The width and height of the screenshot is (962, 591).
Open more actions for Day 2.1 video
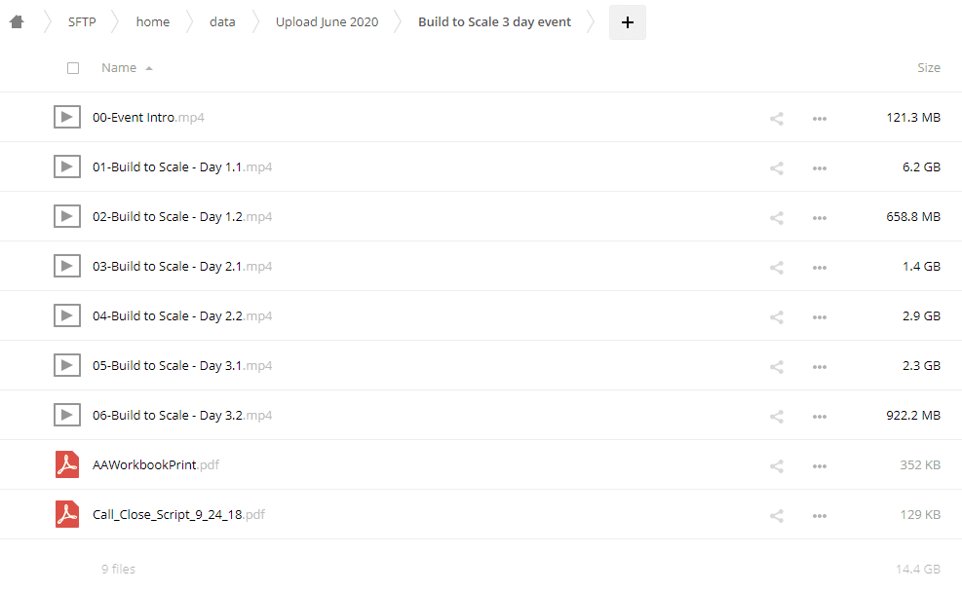click(819, 268)
